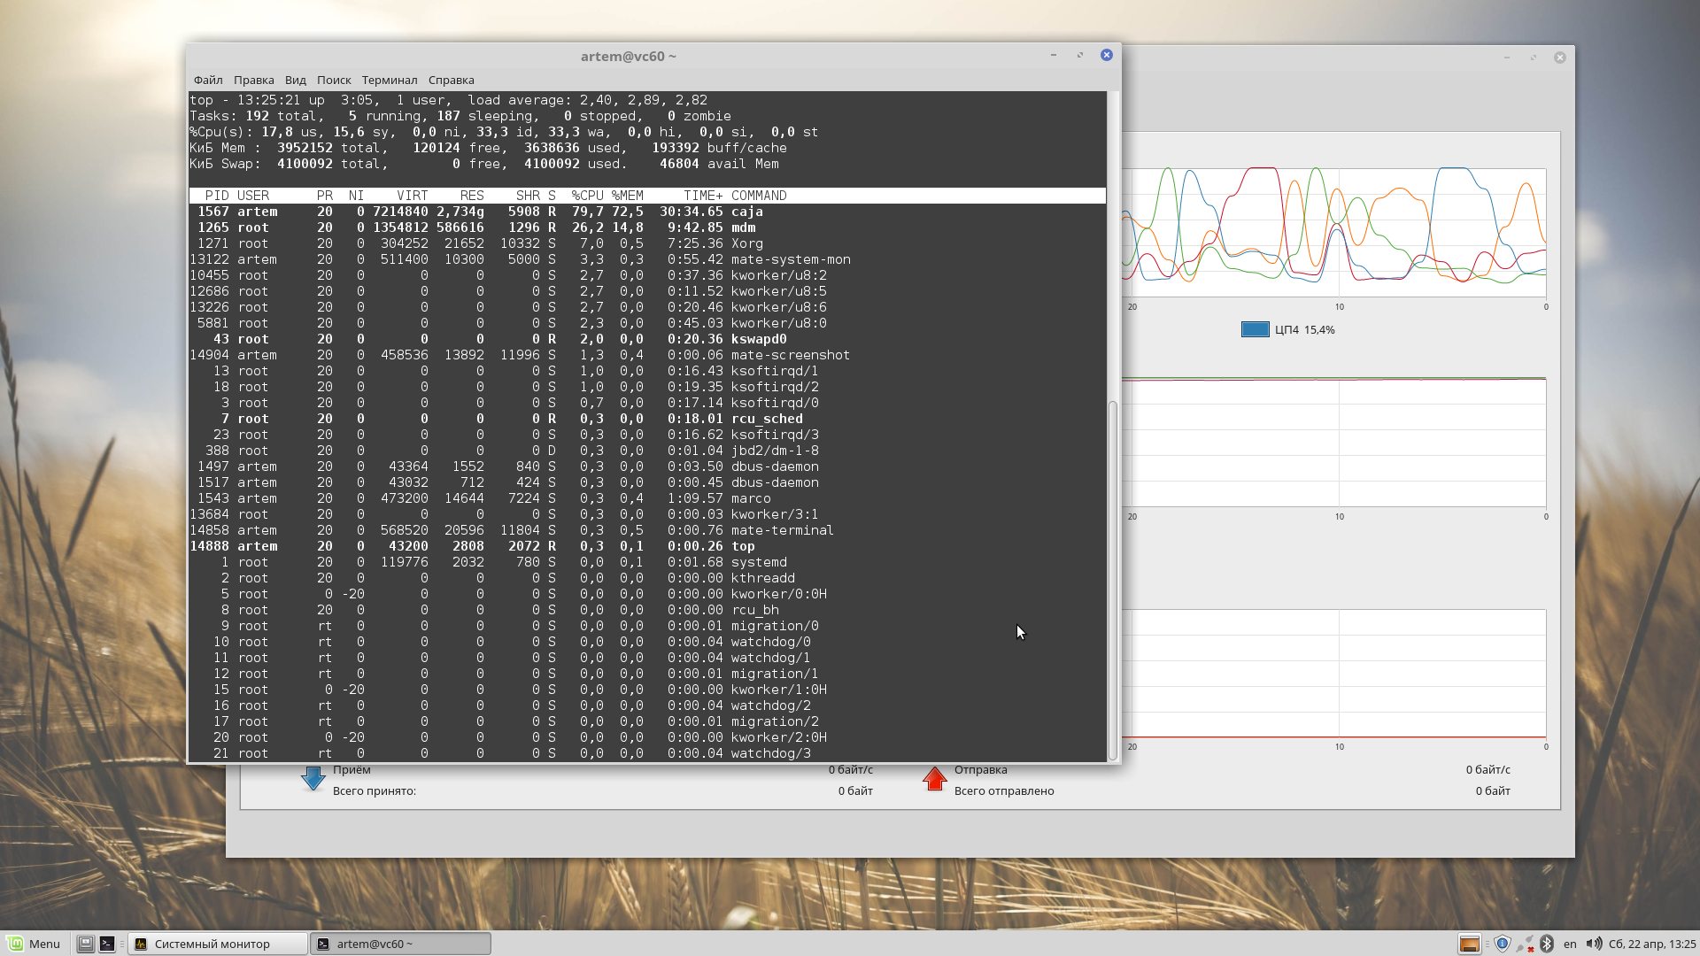Viewport: 1700px width, 956px height.
Task: Click the en keyboard layout indicator
Action: pos(1570,944)
